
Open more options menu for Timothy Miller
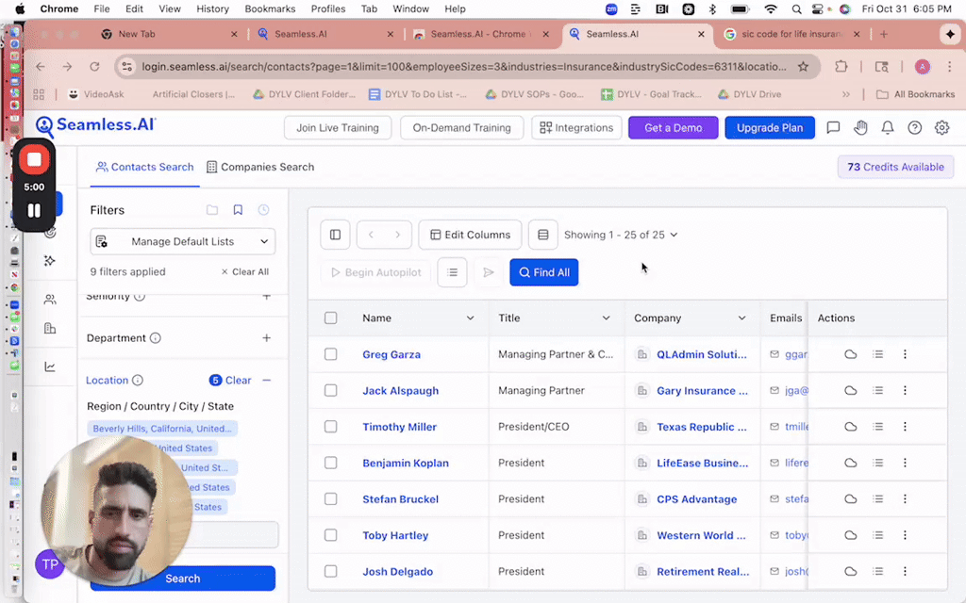(x=905, y=427)
